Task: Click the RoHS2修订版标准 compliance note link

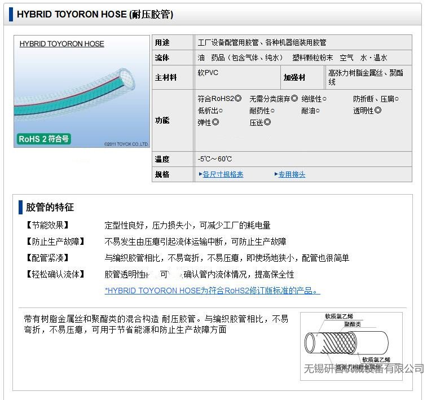Action: (213, 291)
